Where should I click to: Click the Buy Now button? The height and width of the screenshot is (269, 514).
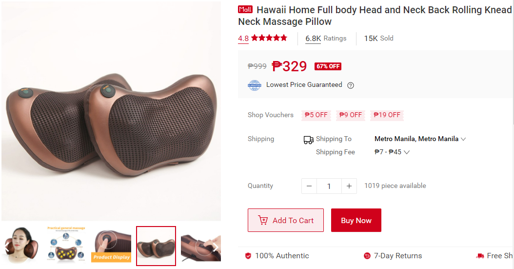356,220
